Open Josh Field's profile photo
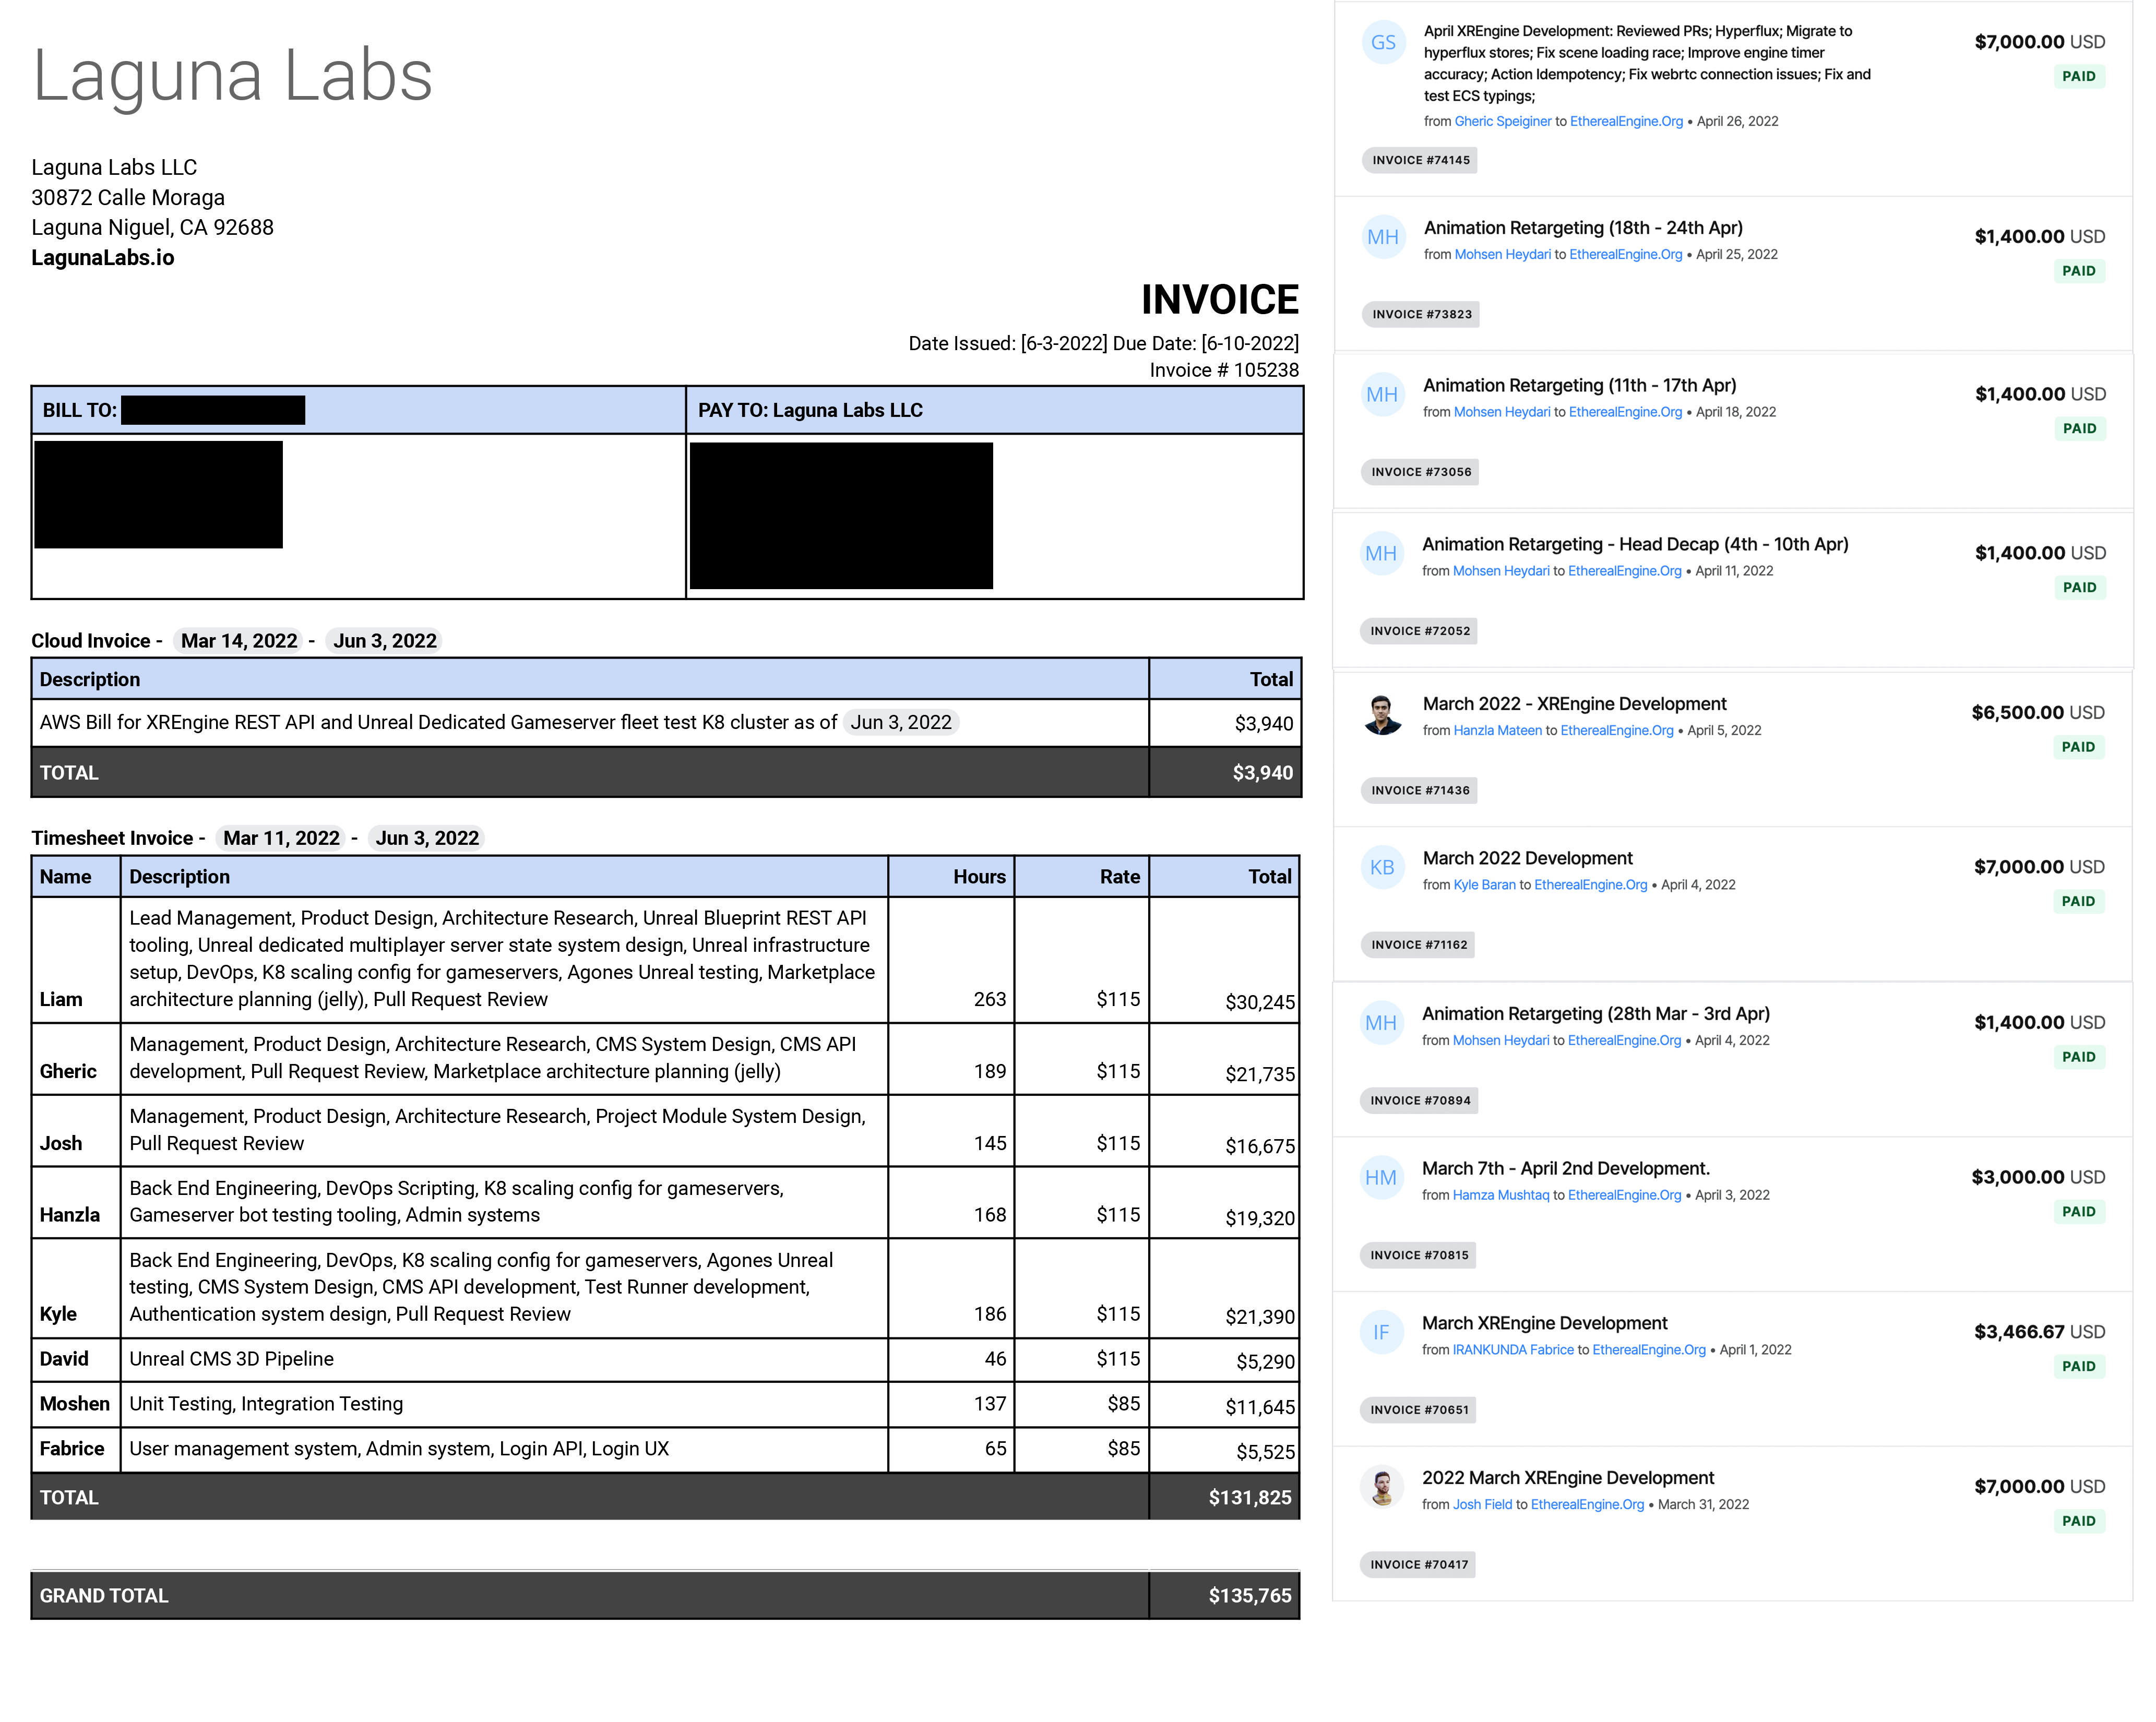This screenshot has width=2156, height=1722. click(x=1382, y=1487)
